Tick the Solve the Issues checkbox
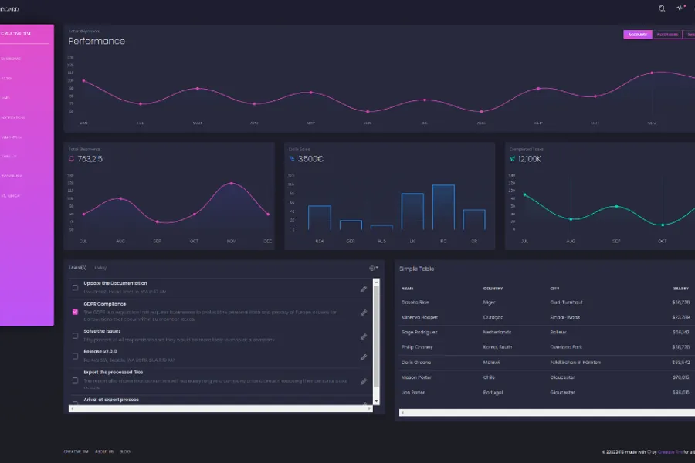Image resolution: width=695 pixels, height=463 pixels. click(x=75, y=335)
